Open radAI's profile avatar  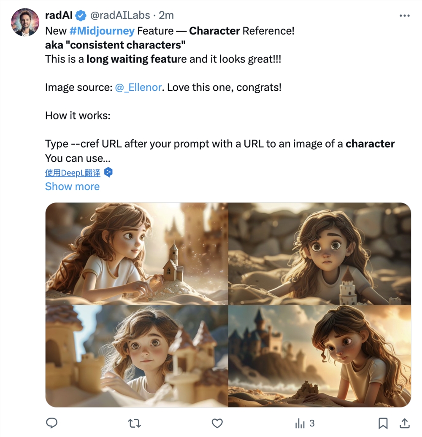click(x=25, y=22)
